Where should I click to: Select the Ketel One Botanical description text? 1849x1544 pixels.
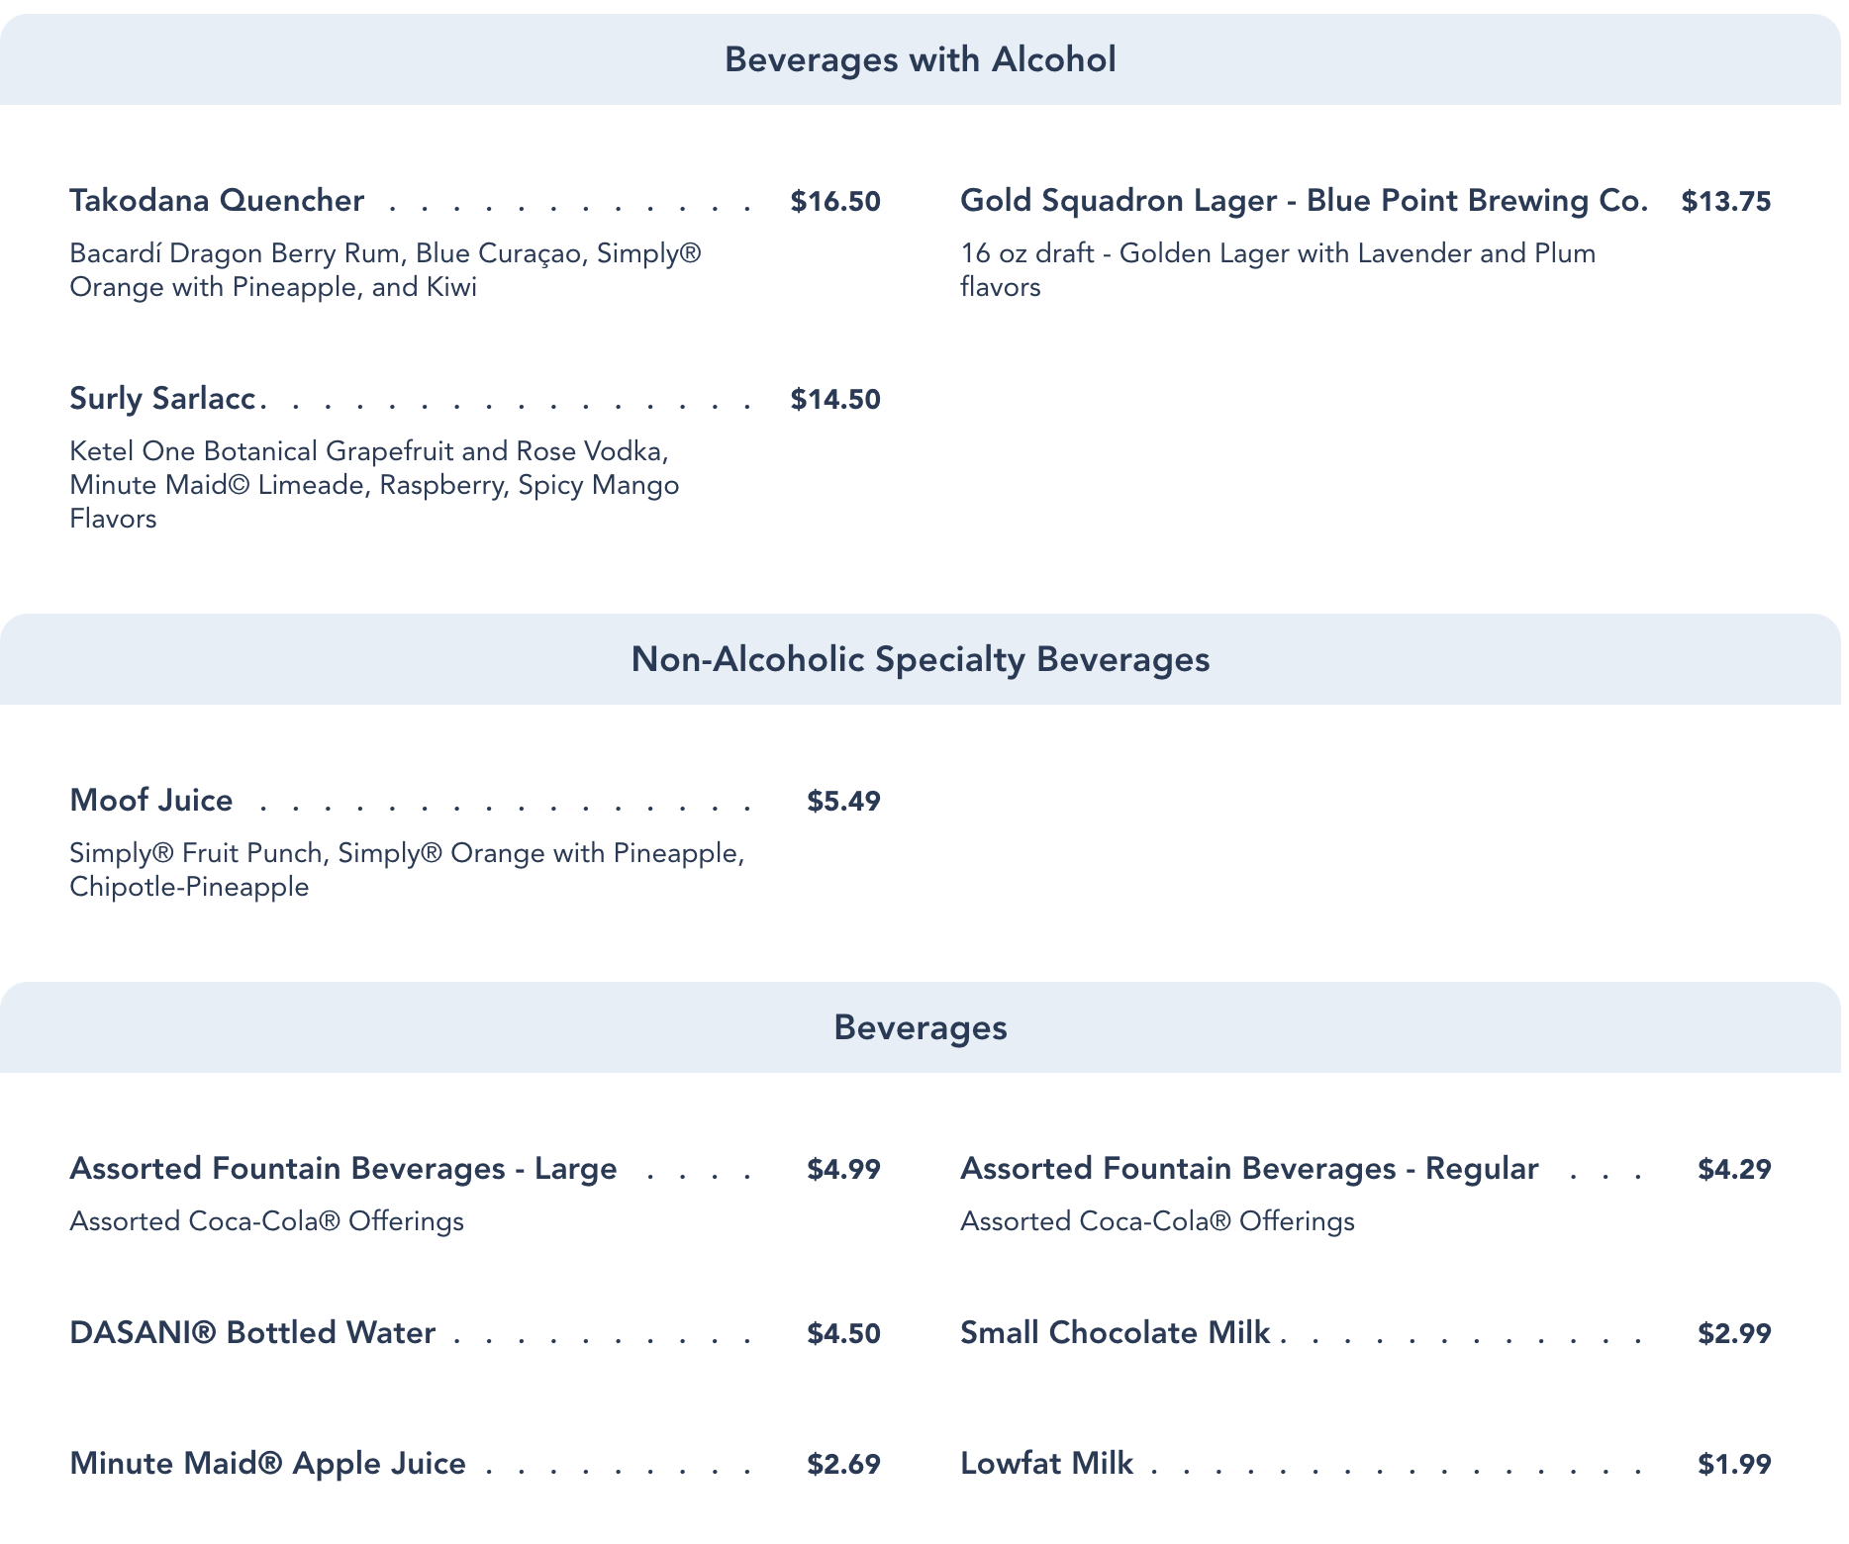(374, 485)
